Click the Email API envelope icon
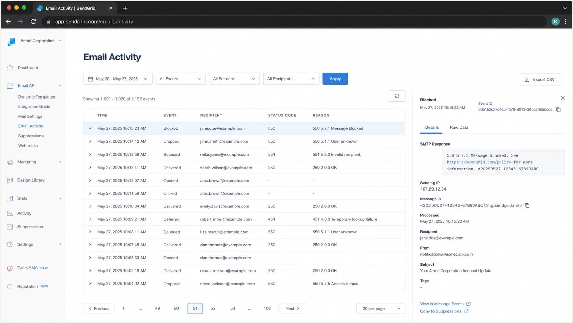The width and height of the screenshot is (573, 323). point(10,86)
